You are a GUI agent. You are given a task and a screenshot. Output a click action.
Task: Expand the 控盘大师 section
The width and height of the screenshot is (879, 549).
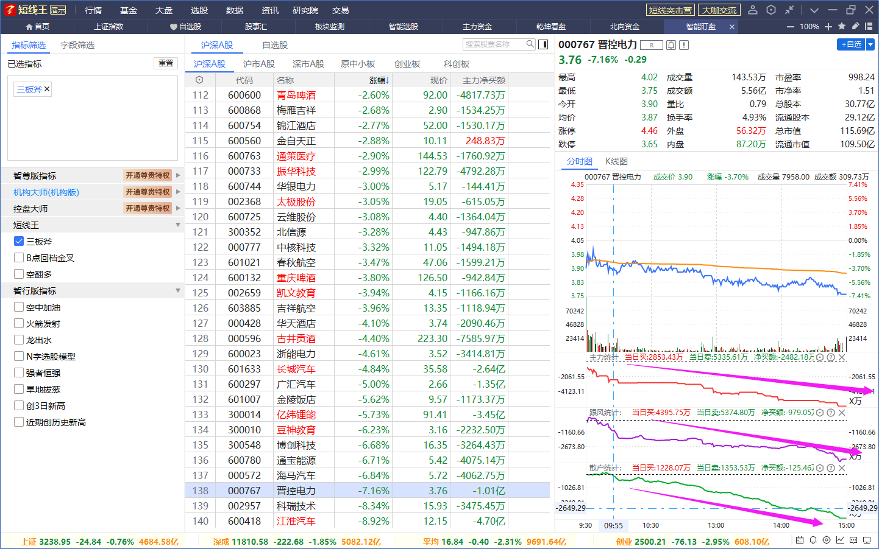[178, 208]
